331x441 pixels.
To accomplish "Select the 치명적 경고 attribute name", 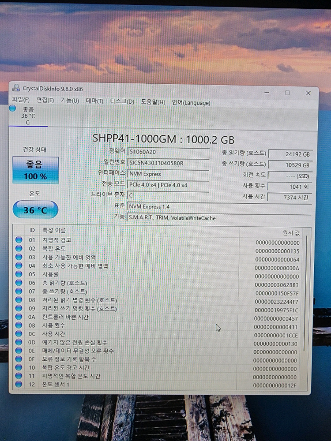I will click(57, 240).
